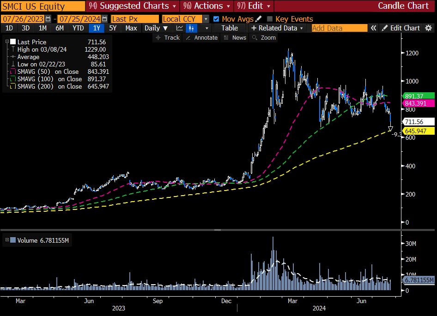The height and width of the screenshot is (316, 437).
Task: Click the double-chevron collapse icon
Action: click(373, 28)
